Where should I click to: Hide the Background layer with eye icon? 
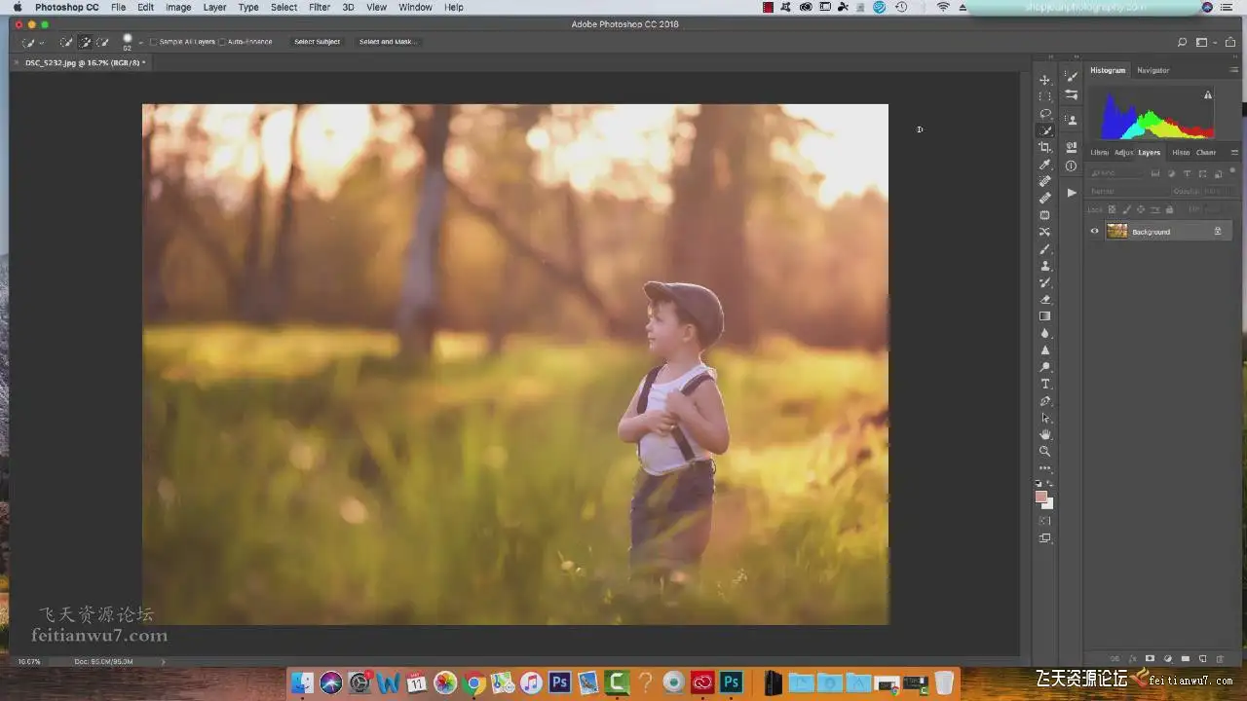[1094, 232]
